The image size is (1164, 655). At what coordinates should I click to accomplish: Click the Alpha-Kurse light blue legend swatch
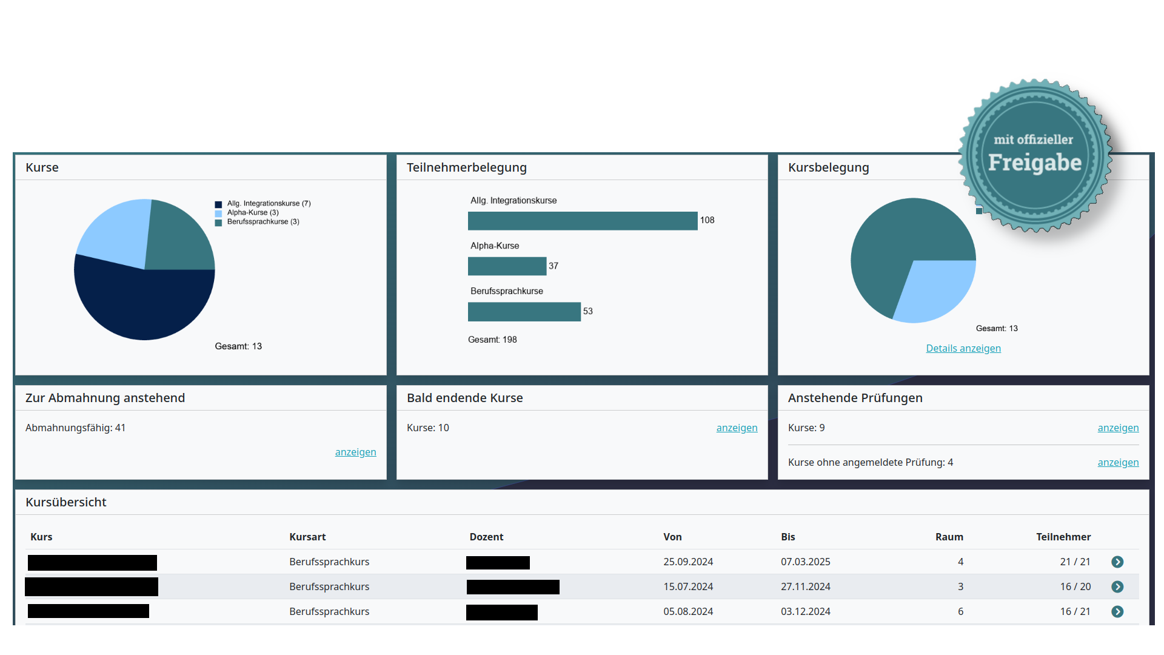tap(218, 213)
